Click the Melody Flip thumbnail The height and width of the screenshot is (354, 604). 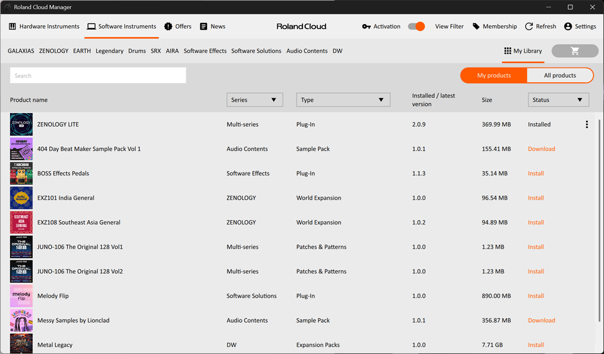[21, 296]
